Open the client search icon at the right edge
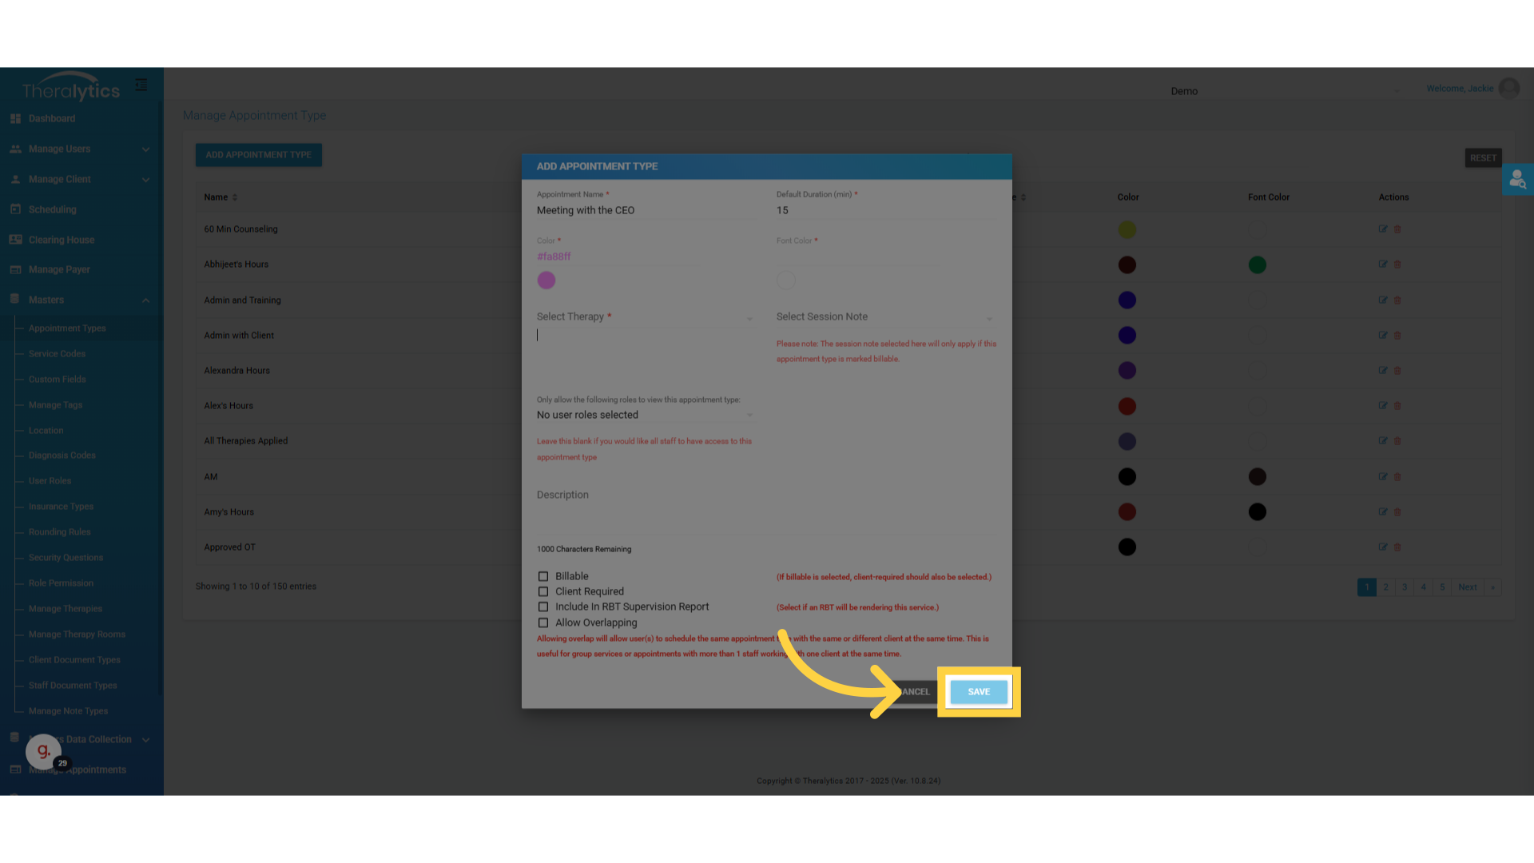Screen dimensions: 1534x863 (1517, 180)
